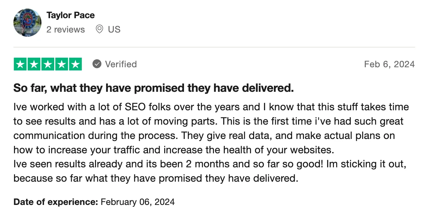Click the third green rating star

point(48,64)
